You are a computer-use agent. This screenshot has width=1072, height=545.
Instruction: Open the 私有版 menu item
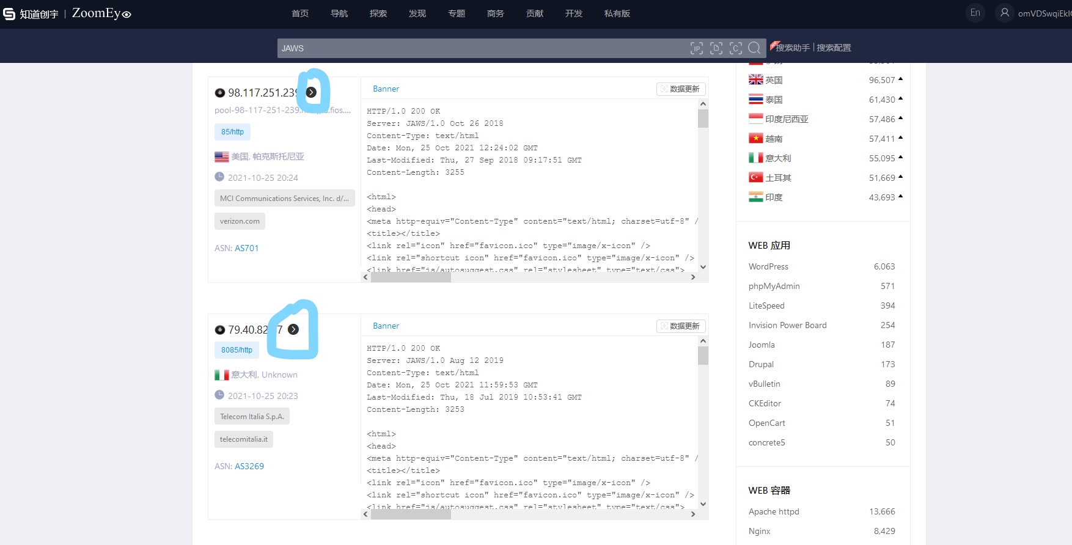pos(617,13)
